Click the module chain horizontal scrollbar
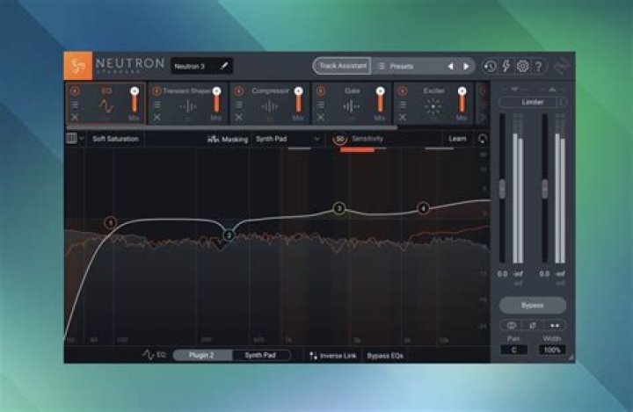 (230, 126)
